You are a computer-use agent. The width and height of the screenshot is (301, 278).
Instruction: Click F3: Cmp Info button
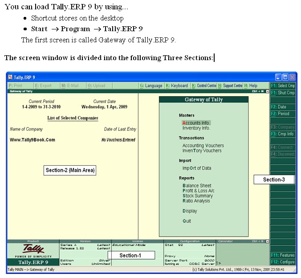click(x=283, y=134)
